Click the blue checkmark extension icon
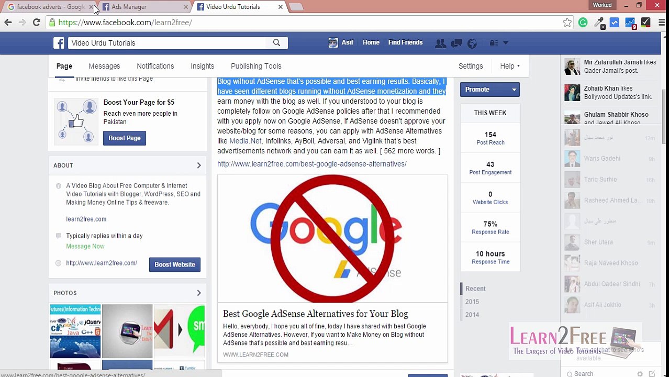 (615, 23)
